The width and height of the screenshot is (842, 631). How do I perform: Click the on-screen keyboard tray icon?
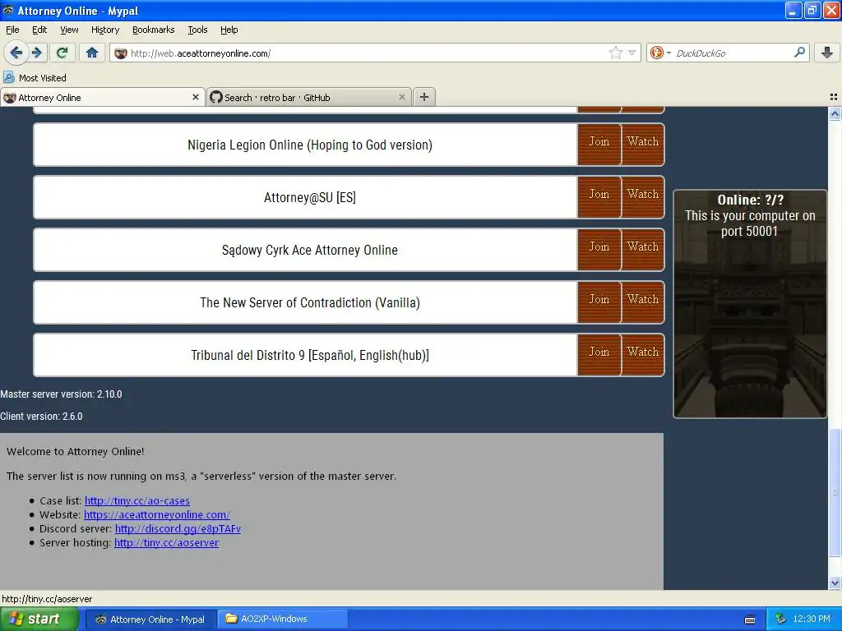[750, 619]
